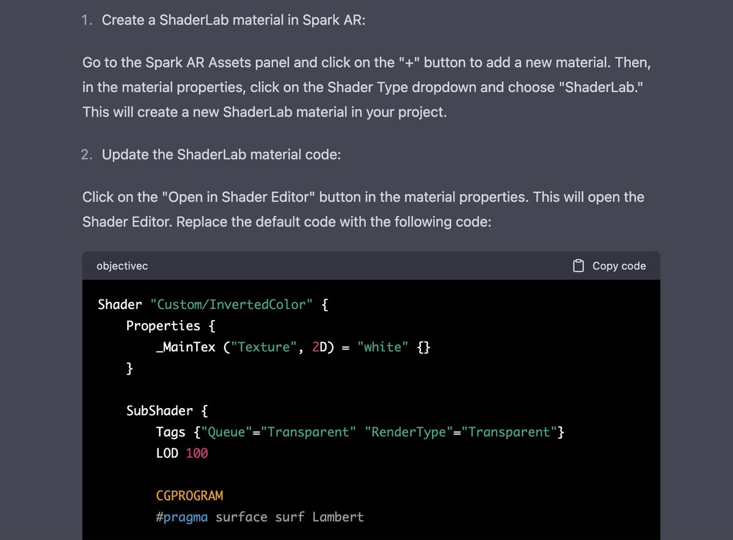The image size is (733, 540).
Task: Click the orange 'CGPROGRAM' keyword
Action: [x=189, y=495]
